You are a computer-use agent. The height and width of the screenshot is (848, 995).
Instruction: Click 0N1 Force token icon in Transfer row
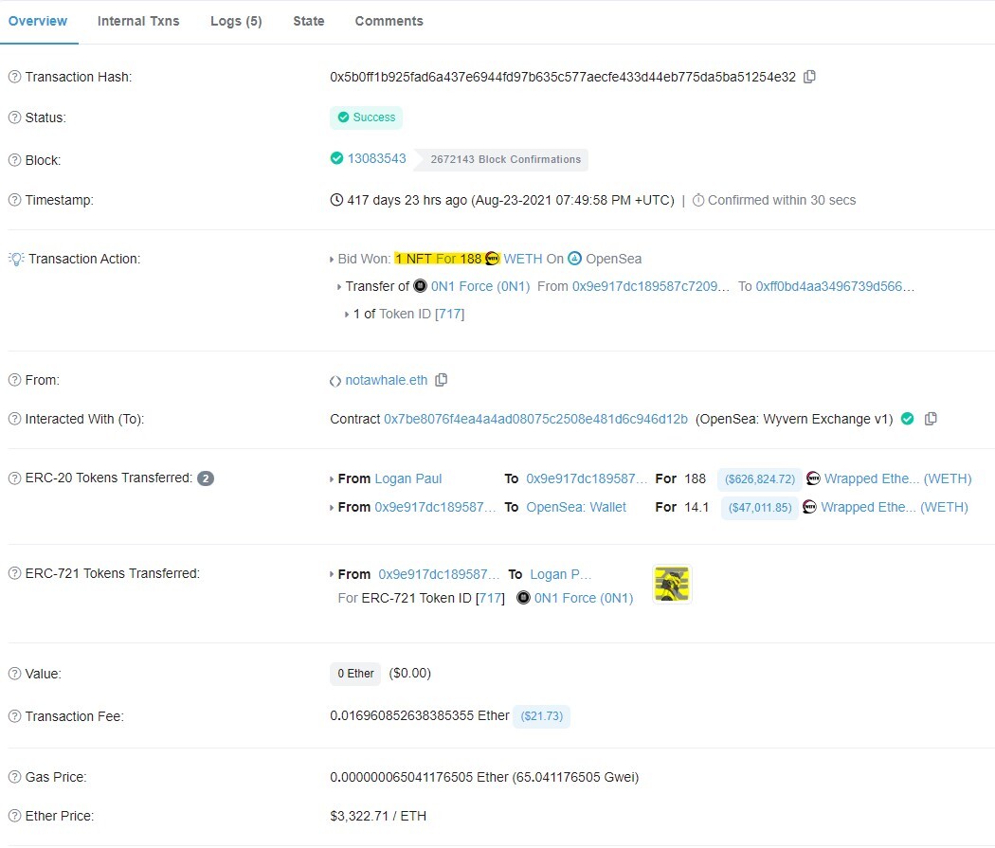(x=420, y=286)
